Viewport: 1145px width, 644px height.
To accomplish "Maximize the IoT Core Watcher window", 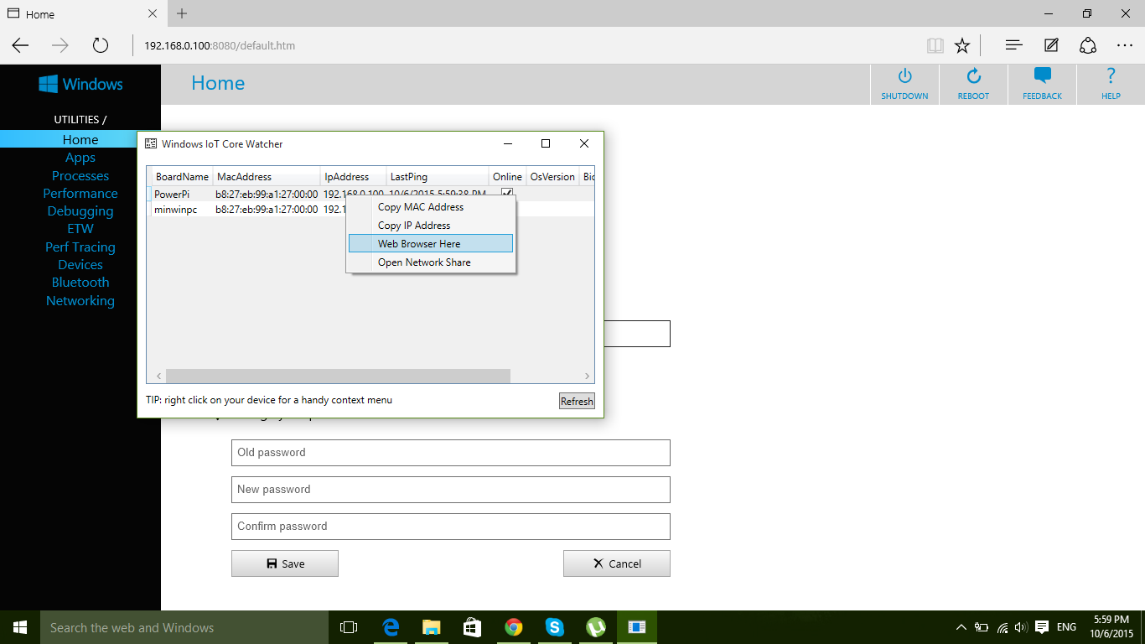I will pos(546,143).
